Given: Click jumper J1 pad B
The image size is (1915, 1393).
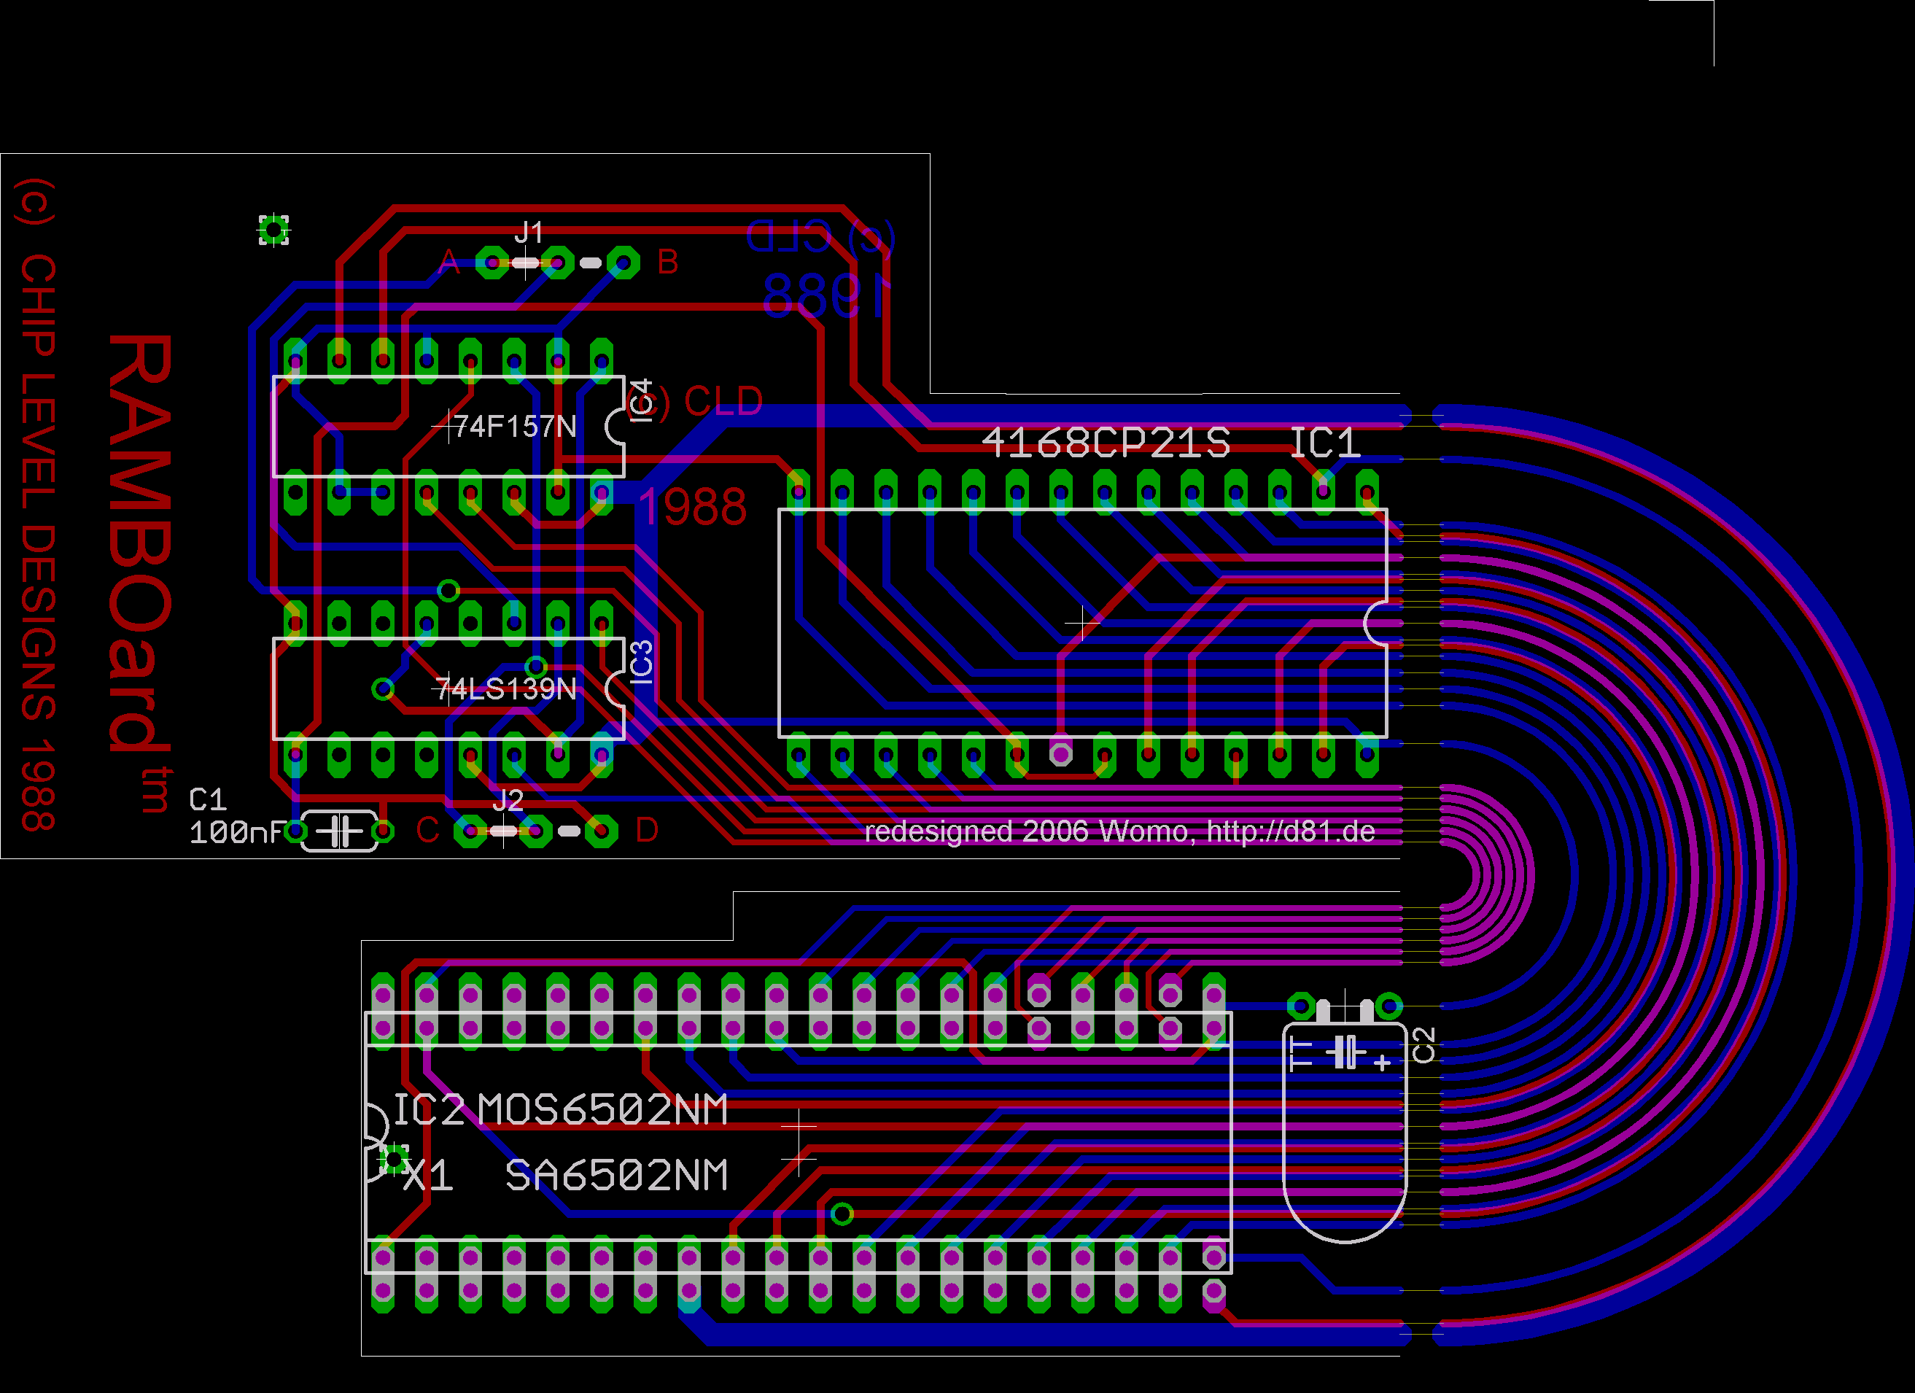Looking at the screenshot, I should pos(623,263).
